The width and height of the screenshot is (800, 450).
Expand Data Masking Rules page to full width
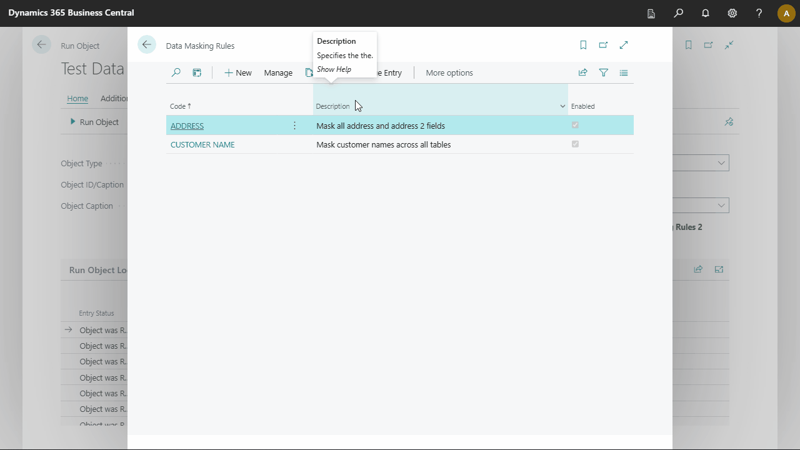(x=624, y=45)
